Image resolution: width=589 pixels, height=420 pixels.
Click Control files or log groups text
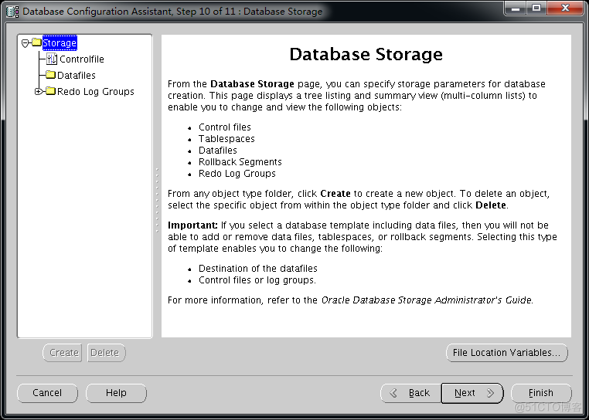[x=257, y=280]
